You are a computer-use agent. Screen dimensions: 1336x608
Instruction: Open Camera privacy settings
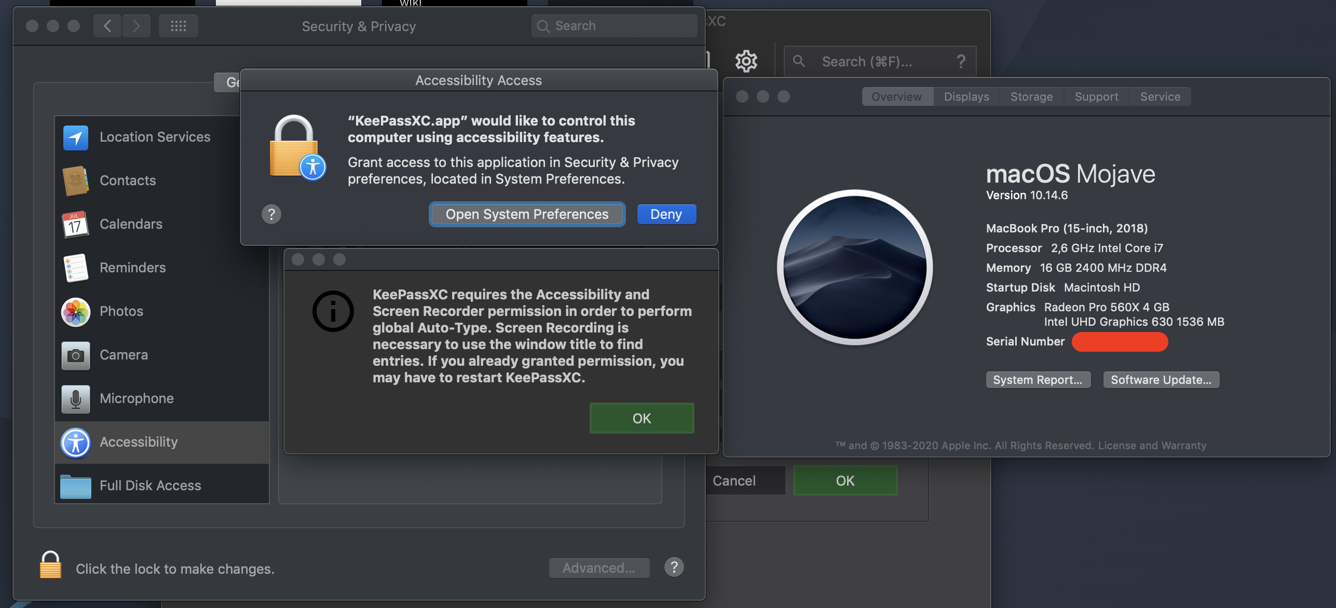click(x=123, y=354)
